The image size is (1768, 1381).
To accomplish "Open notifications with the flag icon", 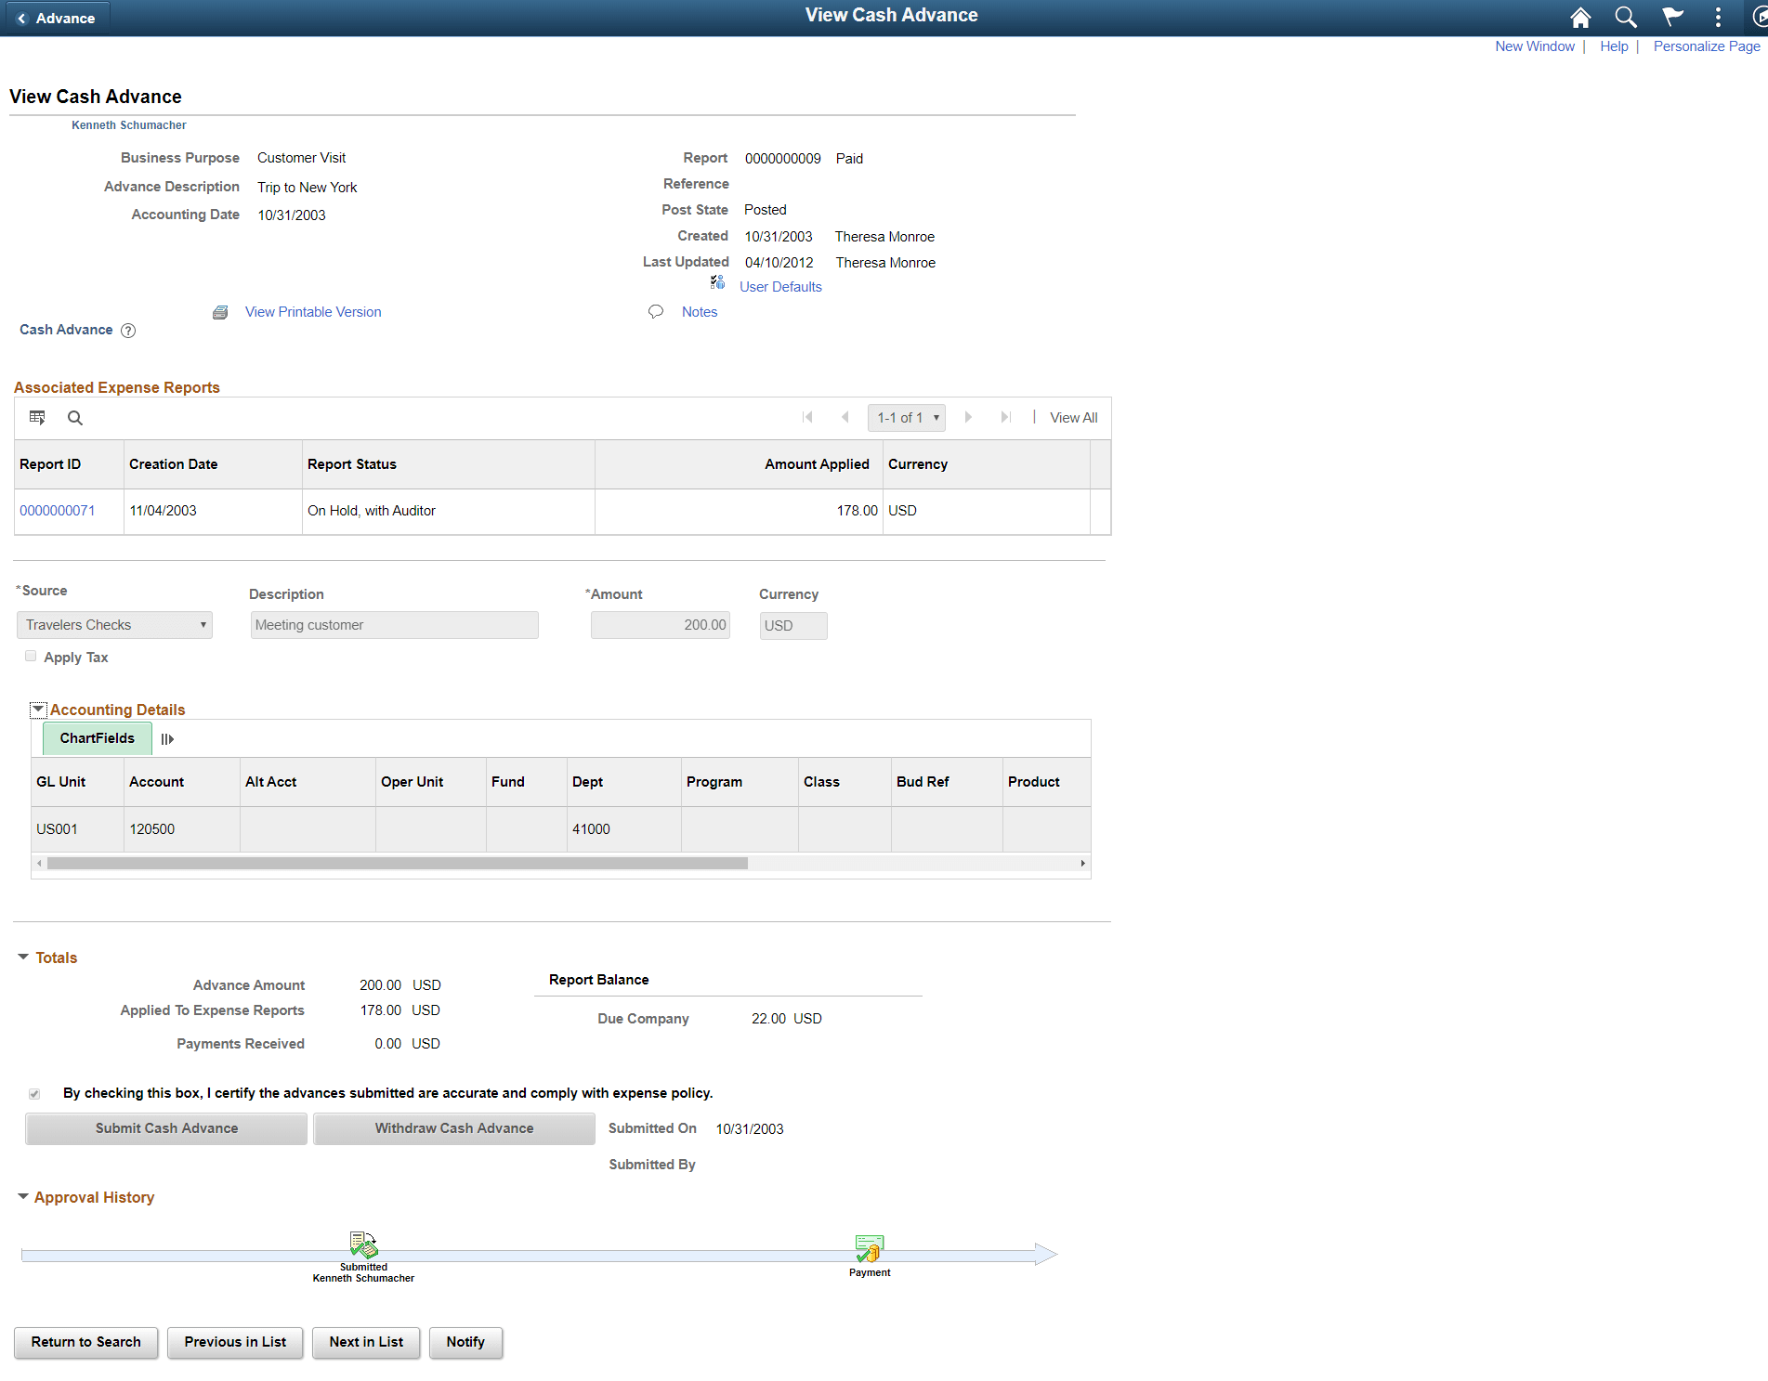I will (x=1671, y=17).
